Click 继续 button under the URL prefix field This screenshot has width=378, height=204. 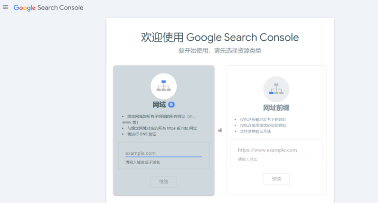pos(276,179)
